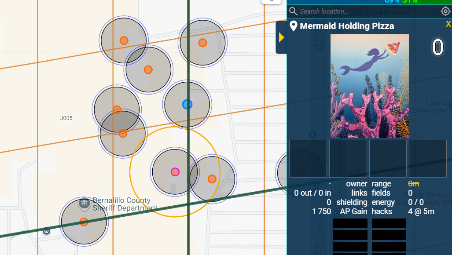Image resolution: width=452 pixels, height=255 pixels.
Task: Click the Bernalillo County Sheriff Department building icon
Action: click(84, 204)
